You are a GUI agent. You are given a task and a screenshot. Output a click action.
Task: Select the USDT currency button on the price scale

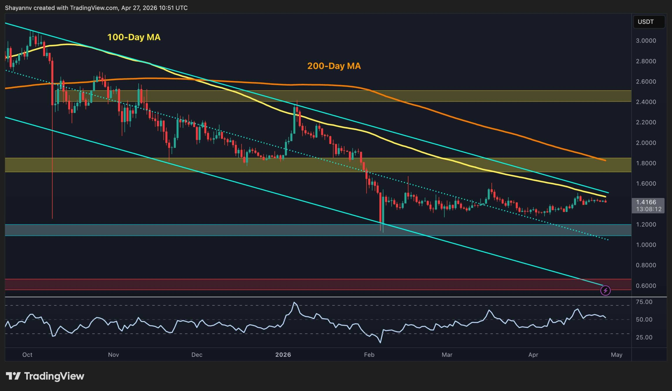(649, 22)
